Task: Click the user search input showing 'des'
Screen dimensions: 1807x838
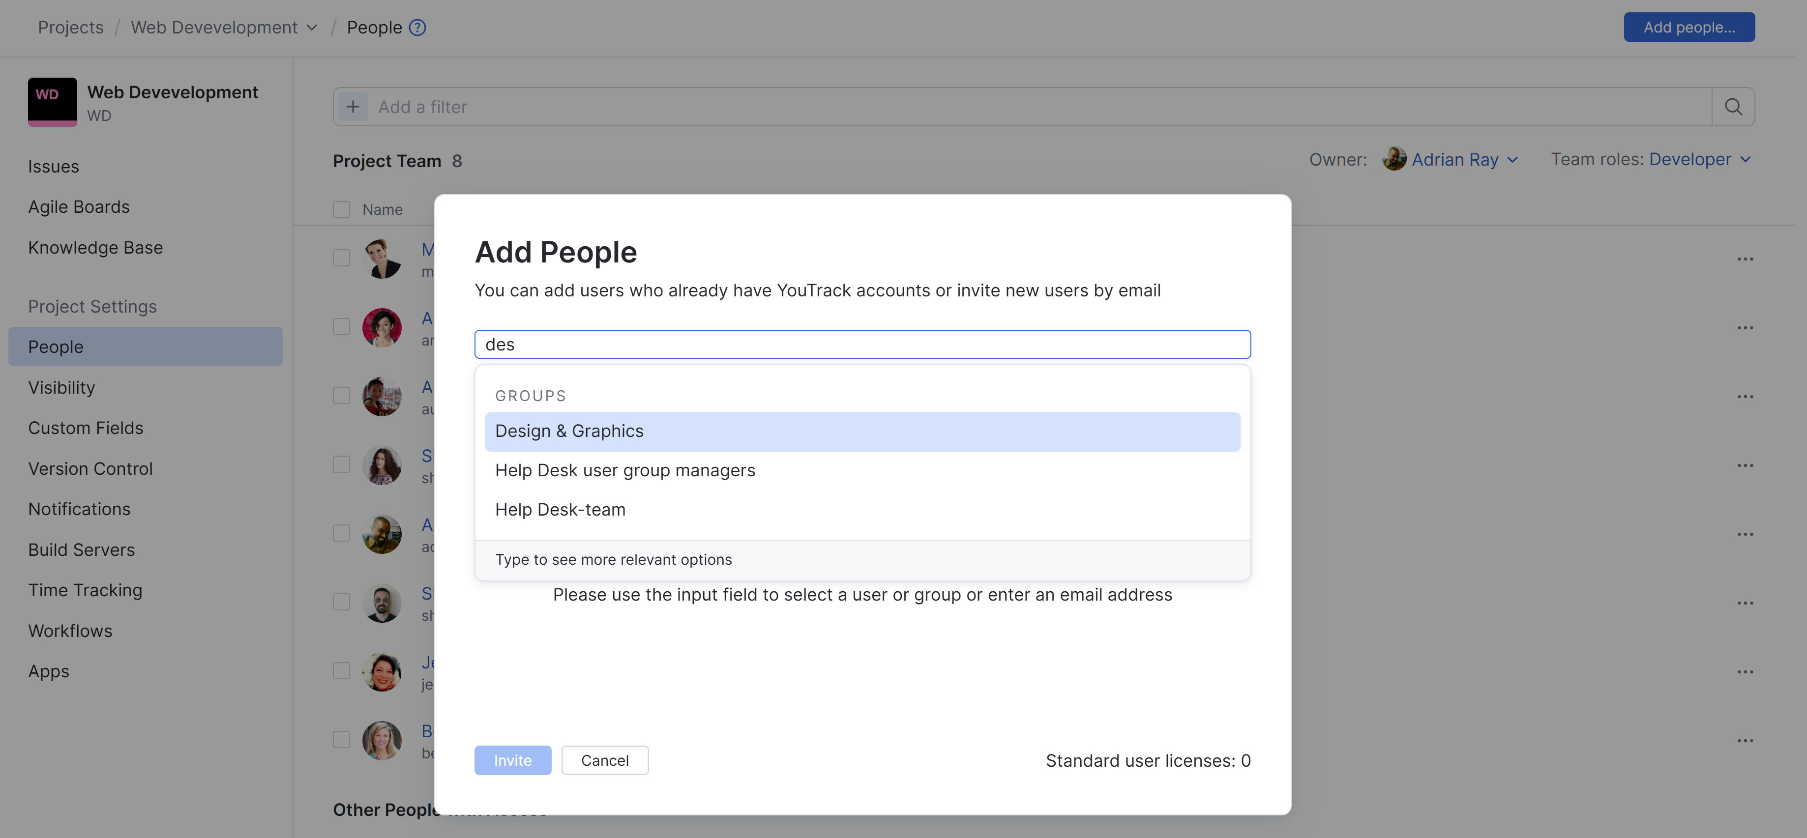Action: click(x=861, y=345)
